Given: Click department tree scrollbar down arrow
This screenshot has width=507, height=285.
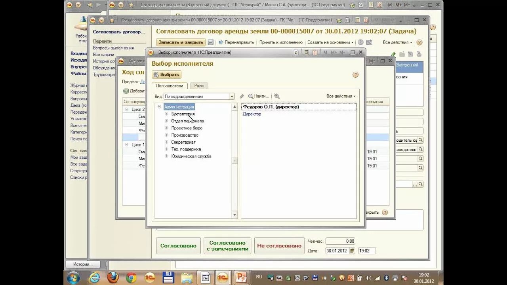Looking at the screenshot, I should (234, 215).
